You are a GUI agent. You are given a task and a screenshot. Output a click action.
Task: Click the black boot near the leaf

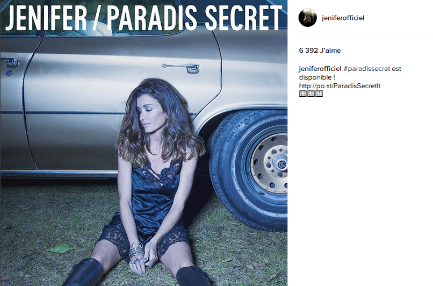click(x=83, y=273)
